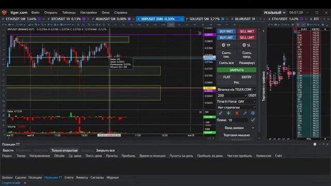Toggle the ENTRY display option
Viewport: 331px width, 186px height.
247,77
